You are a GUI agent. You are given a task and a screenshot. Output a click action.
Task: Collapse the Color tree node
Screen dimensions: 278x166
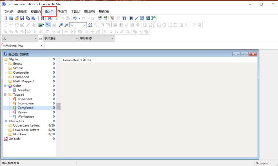tap(5, 86)
